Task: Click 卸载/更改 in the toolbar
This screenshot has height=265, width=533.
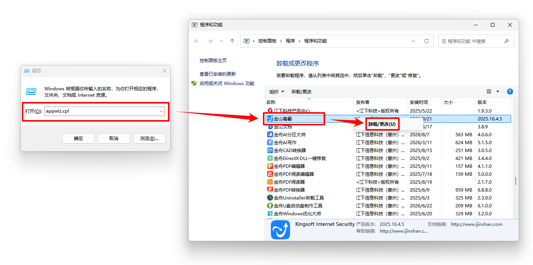Action: 302,91
